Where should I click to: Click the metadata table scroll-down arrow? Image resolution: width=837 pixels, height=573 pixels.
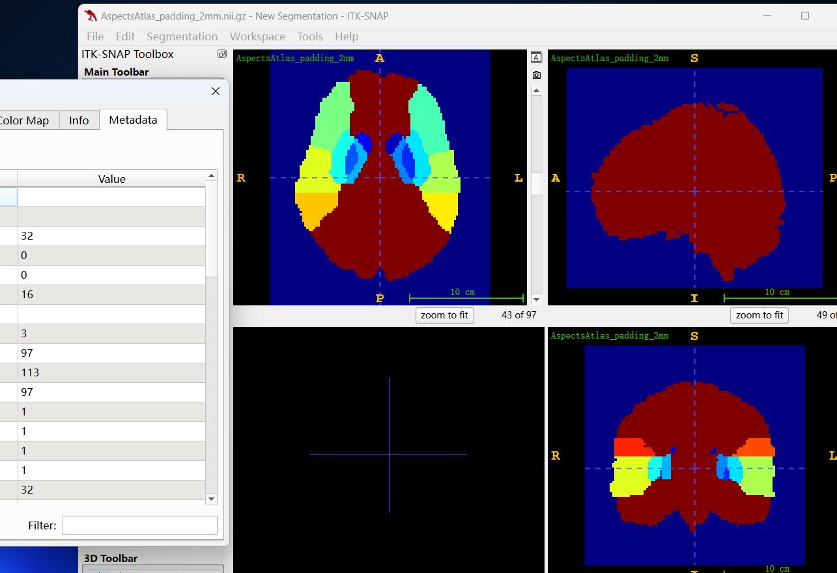point(211,499)
